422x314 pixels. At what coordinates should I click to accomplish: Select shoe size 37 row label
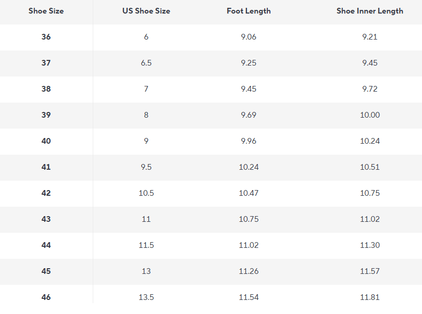point(46,63)
